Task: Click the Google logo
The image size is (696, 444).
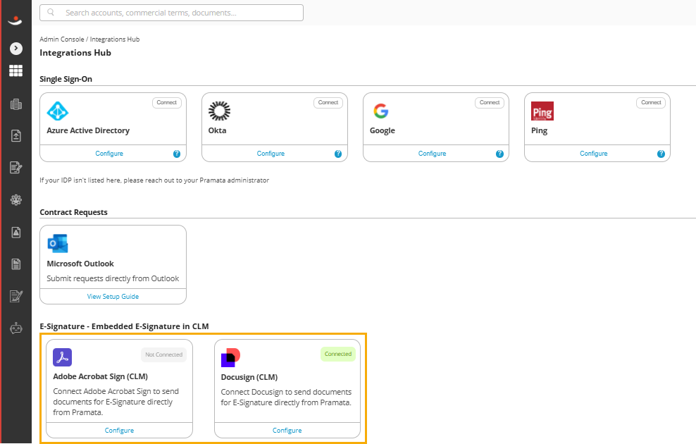Action: tap(381, 111)
